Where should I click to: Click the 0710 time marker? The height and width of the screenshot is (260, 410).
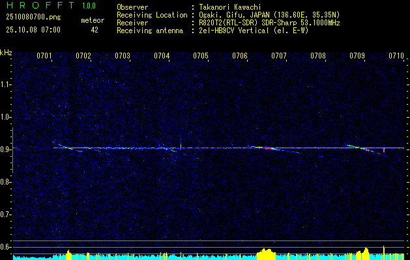pos(396,56)
